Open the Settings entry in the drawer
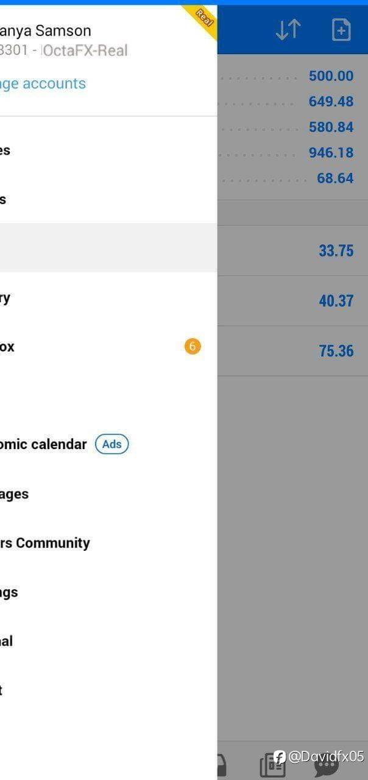The height and width of the screenshot is (780, 368). (x=9, y=592)
